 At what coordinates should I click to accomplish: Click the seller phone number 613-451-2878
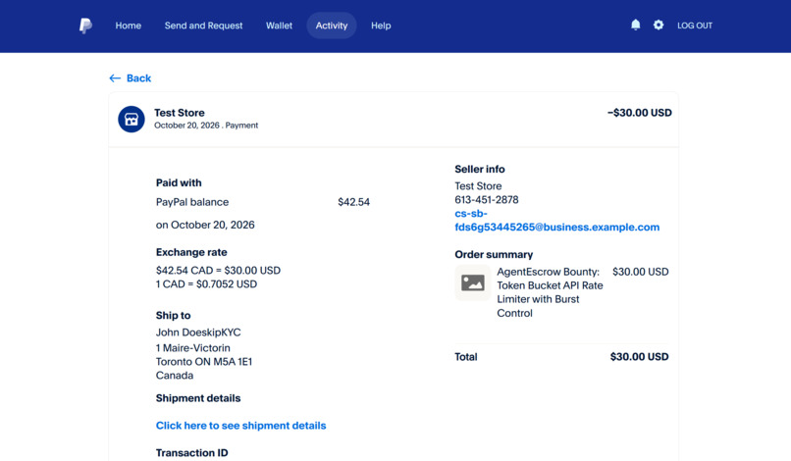[487, 200]
